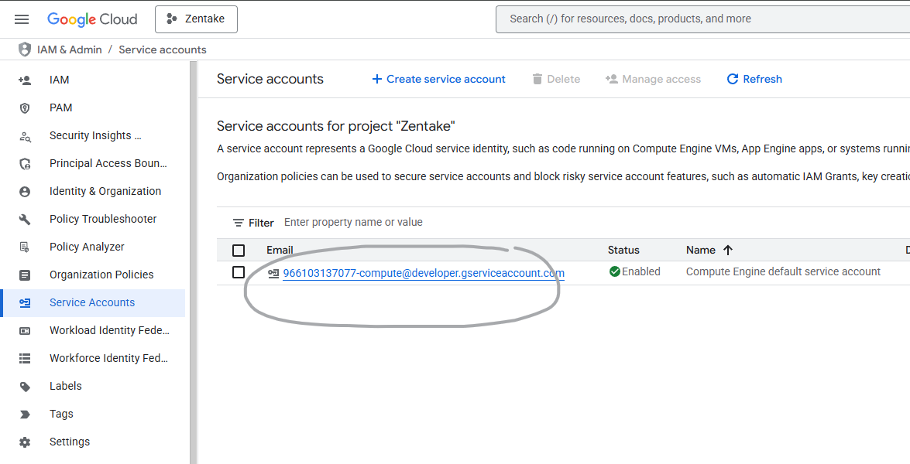The height and width of the screenshot is (464, 910).
Task: Check the compute service account row checkbox
Action: point(239,271)
